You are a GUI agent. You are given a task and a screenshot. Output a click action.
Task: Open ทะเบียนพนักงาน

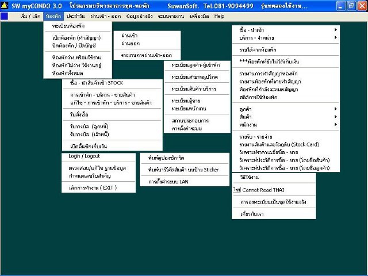click(197, 109)
